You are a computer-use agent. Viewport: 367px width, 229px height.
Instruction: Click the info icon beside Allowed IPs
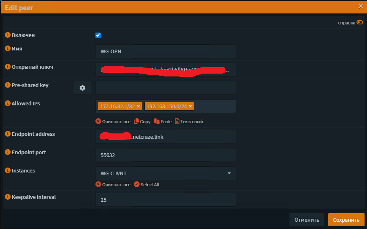coord(7,103)
